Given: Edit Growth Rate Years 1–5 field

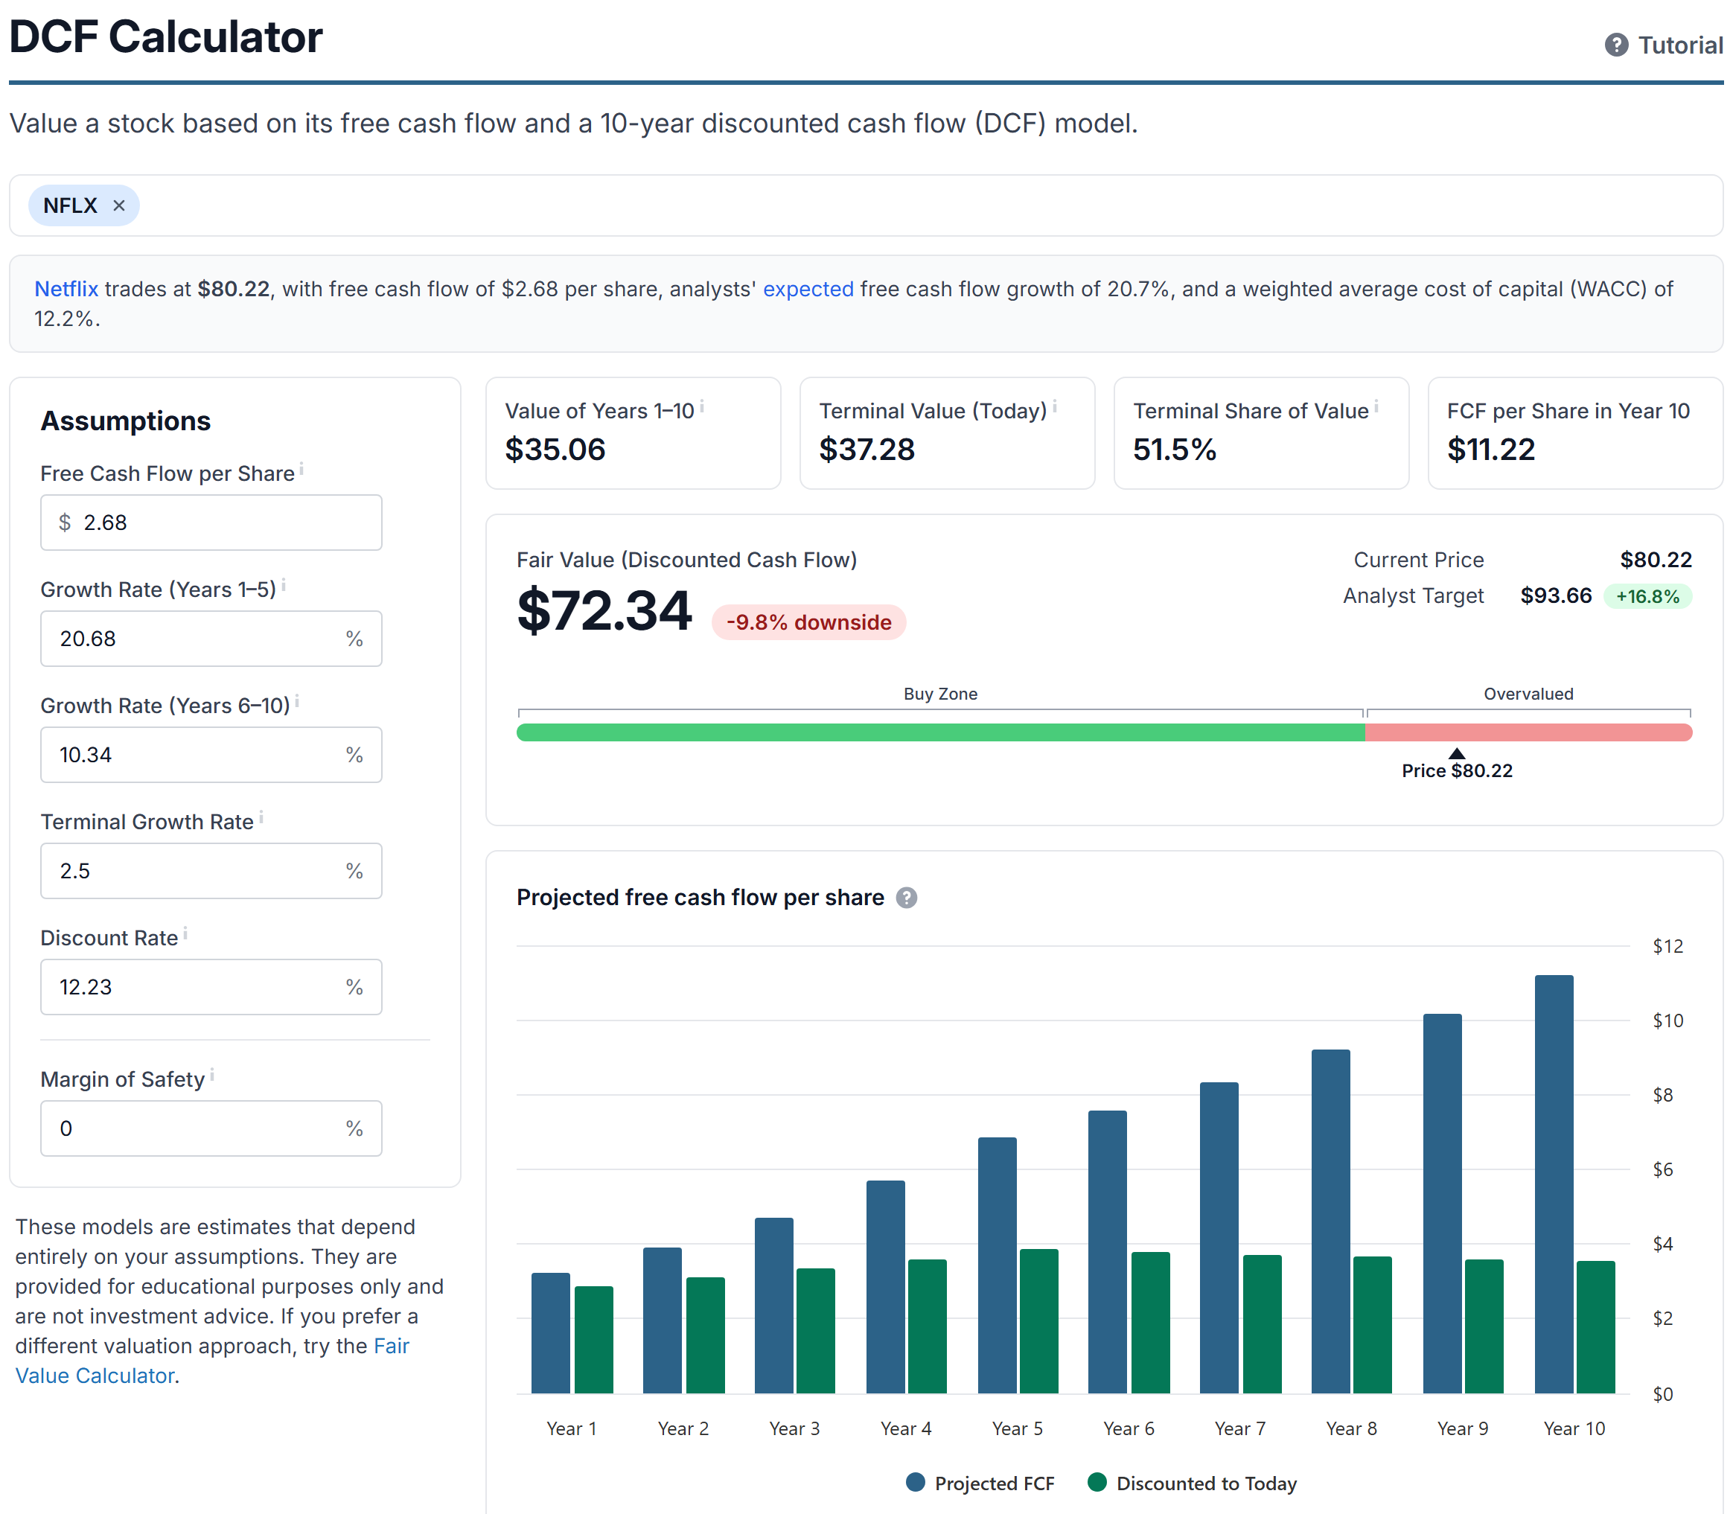Looking at the screenshot, I should [x=211, y=639].
